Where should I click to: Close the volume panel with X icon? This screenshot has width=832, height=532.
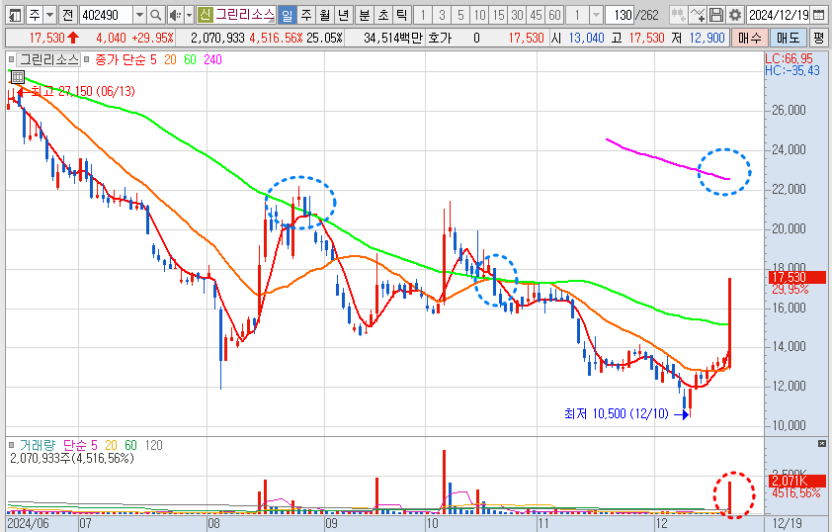822,443
